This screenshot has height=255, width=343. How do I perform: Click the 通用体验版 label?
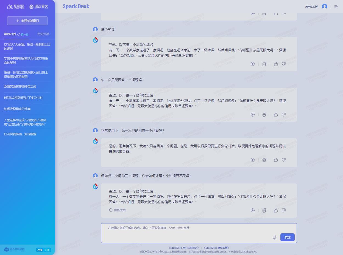pyautogui.click(x=311, y=7)
